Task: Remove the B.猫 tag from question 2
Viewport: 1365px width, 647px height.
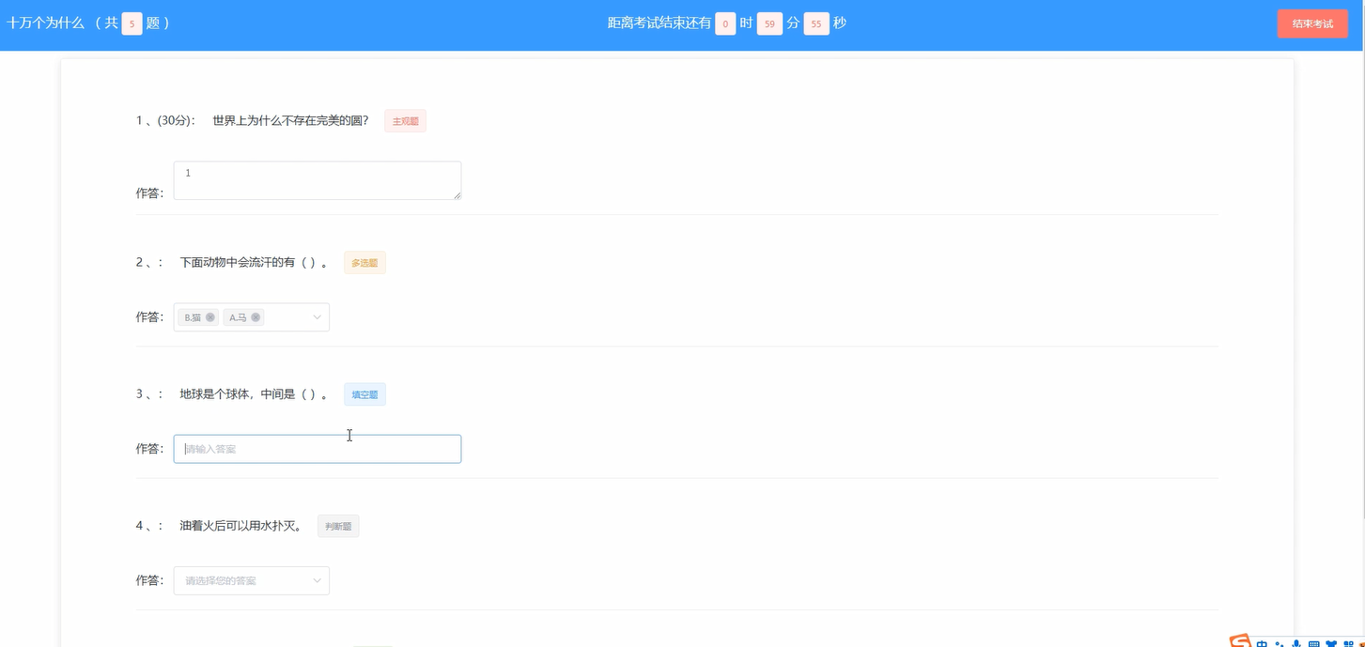Action: pyautogui.click(x=210, y=317)
